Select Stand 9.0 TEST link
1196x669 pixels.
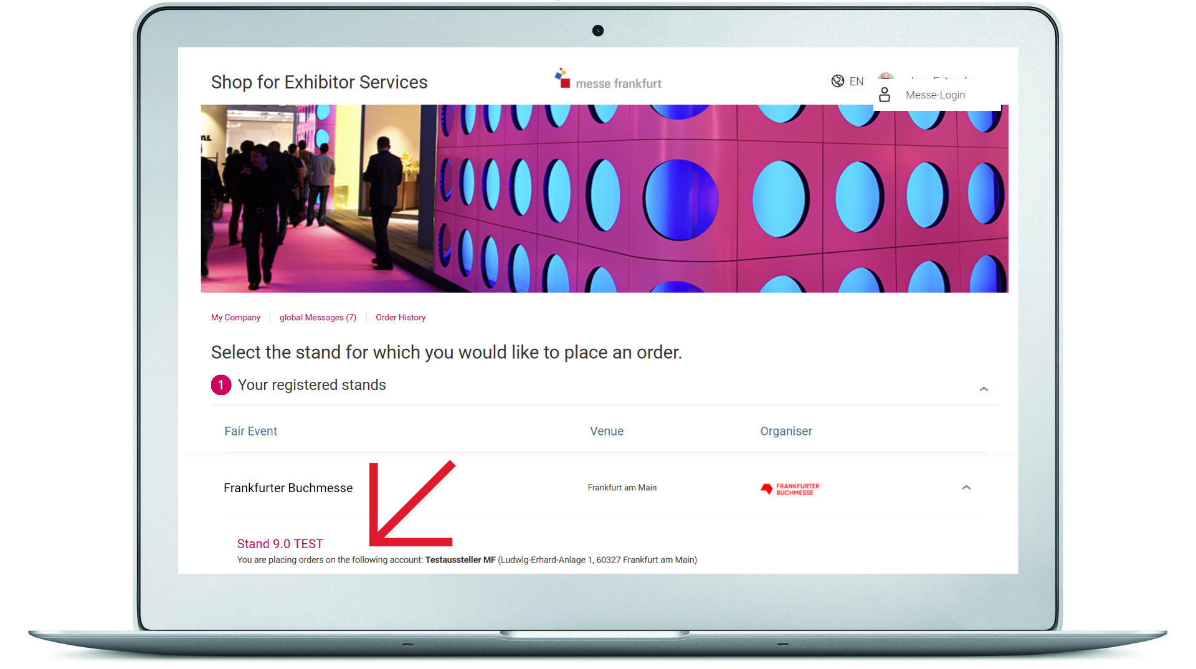click(280, 544)
